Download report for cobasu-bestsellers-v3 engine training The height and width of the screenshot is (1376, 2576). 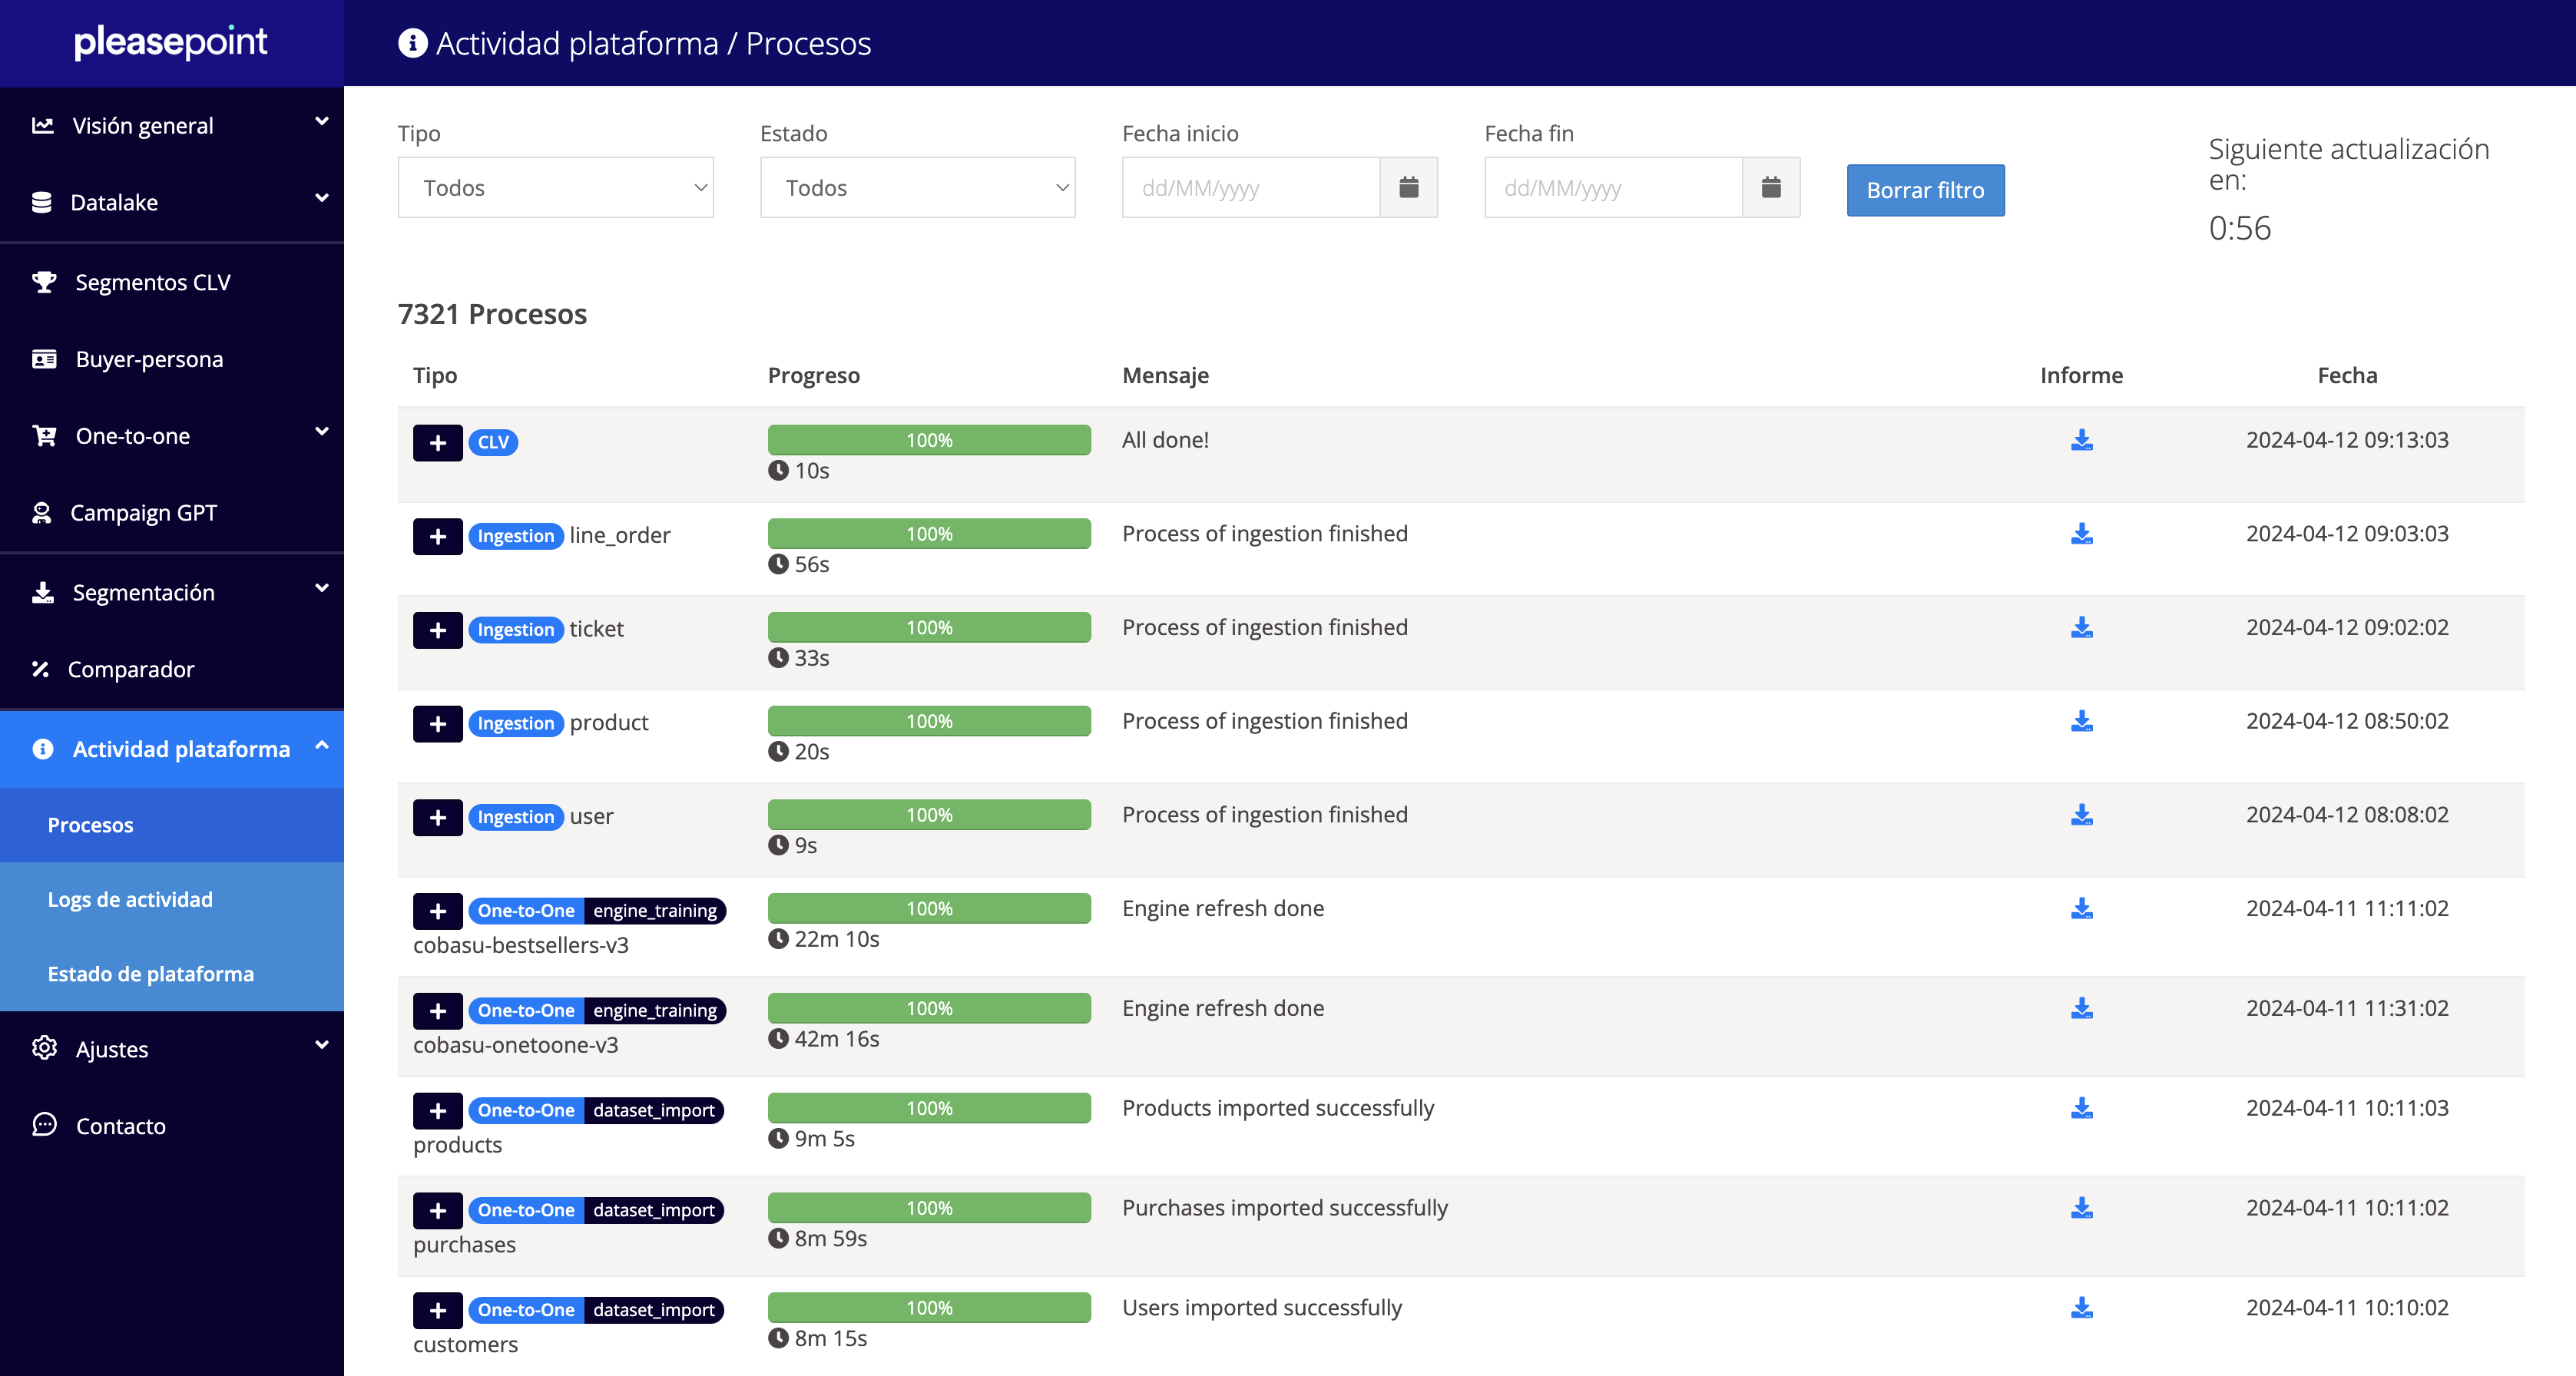[2081, 908]
